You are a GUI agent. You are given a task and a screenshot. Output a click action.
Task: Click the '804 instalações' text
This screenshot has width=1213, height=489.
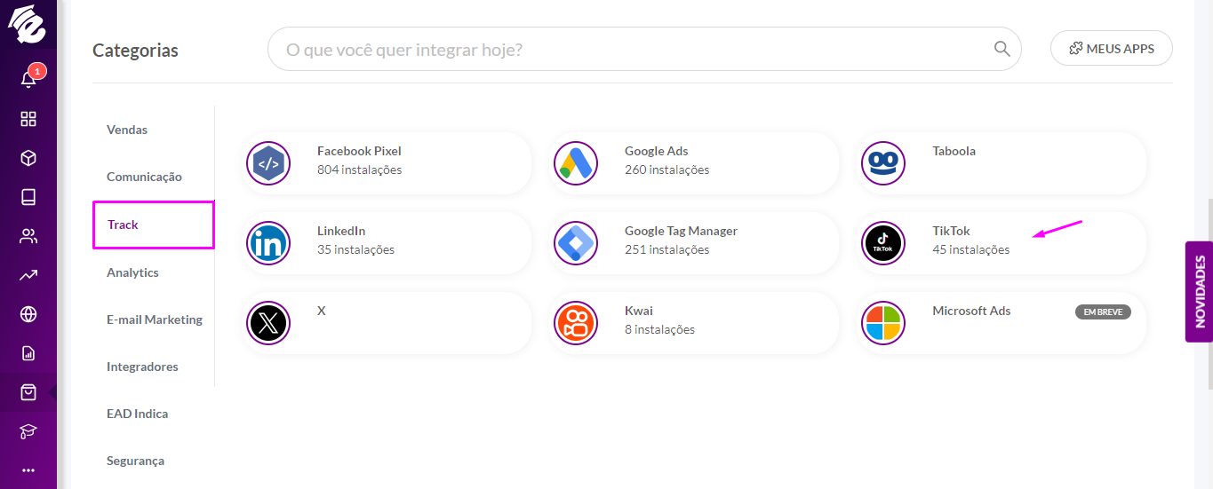click(359, 170)
